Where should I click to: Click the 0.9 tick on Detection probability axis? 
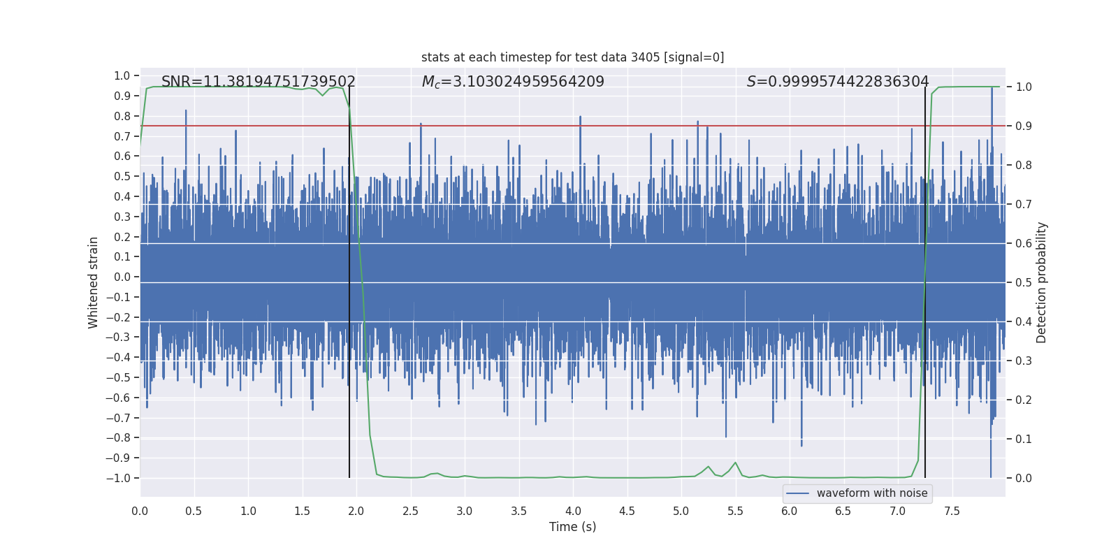[x=1024, y=126]
